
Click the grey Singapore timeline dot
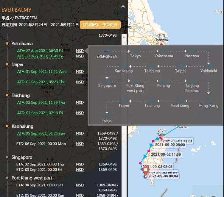(7, 157)
